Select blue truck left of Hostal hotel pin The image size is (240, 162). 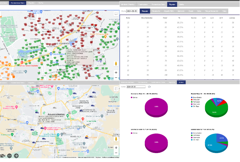pos(42,128)
